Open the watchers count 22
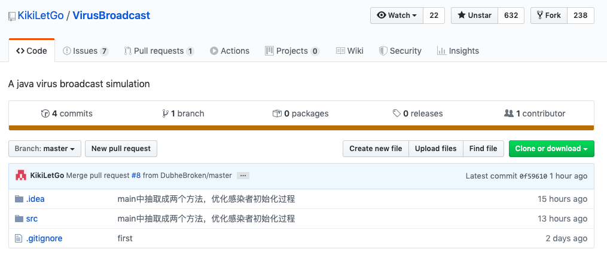 (x=434, y=16)
